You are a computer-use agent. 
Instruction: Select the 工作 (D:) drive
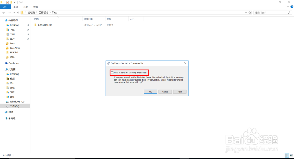(x=14, y=106)
